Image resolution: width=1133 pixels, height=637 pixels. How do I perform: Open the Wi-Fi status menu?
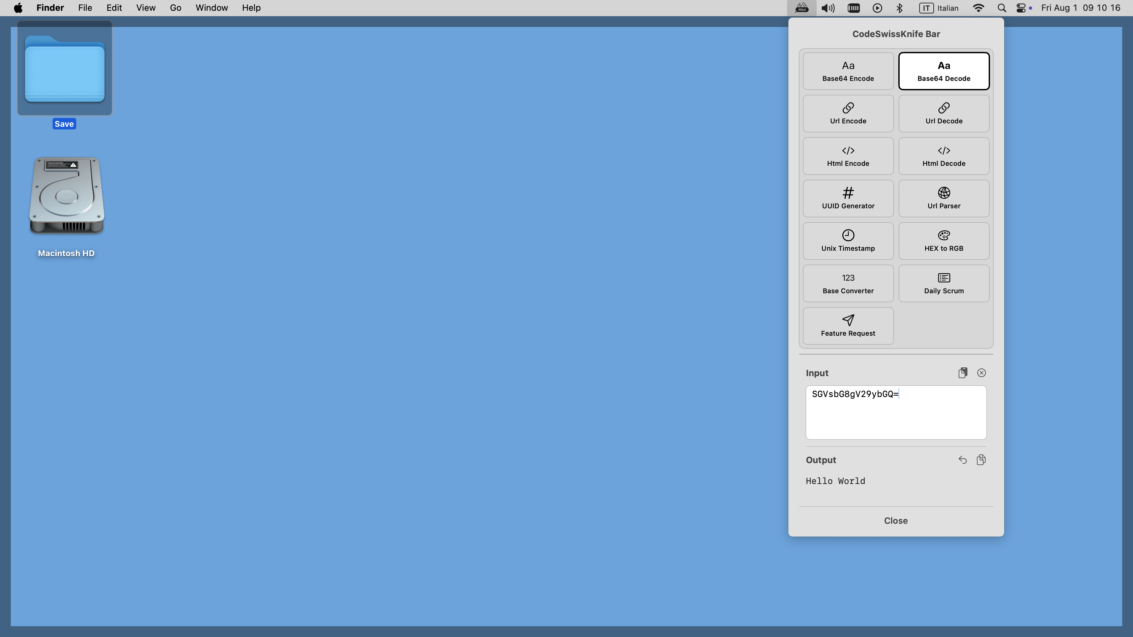pos(978,8)
